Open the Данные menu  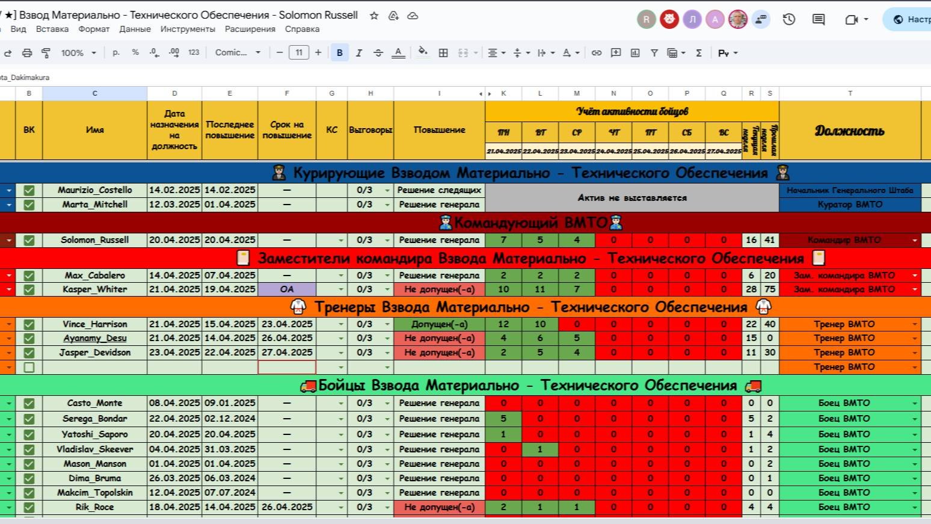[x=135, y=29]
